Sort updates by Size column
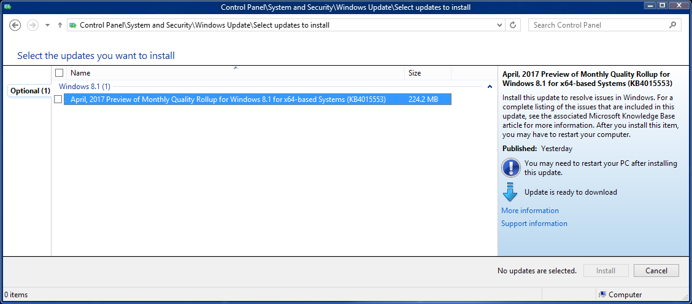Screen dimensions: 692x304 [415, 73]
